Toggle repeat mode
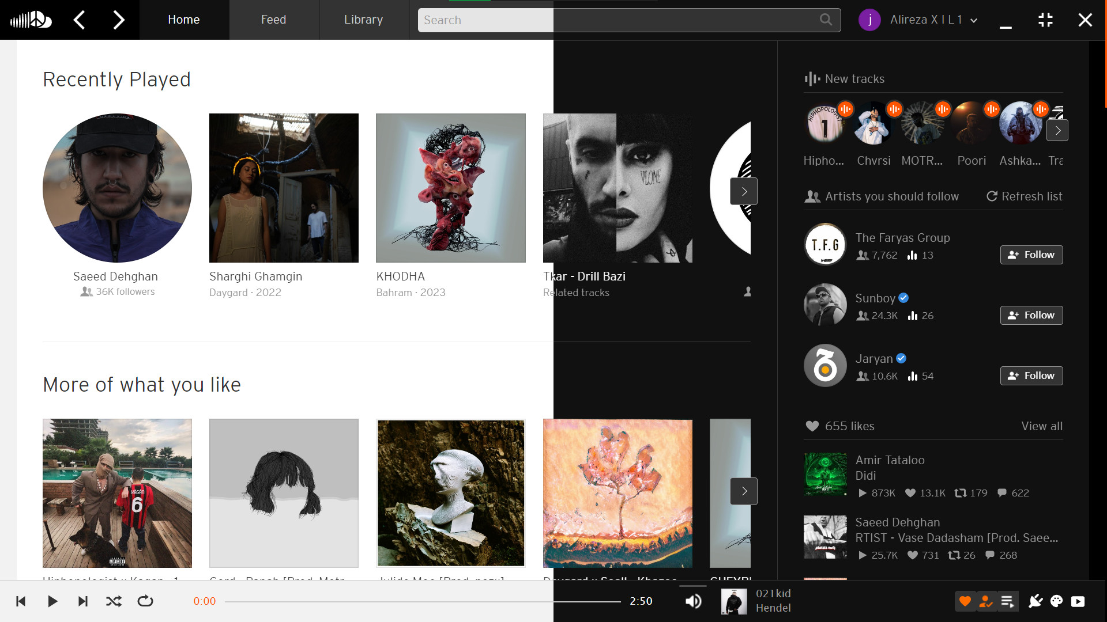 coord(145,601)
